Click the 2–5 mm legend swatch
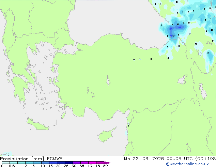216x167 pixels. [29, 163]
